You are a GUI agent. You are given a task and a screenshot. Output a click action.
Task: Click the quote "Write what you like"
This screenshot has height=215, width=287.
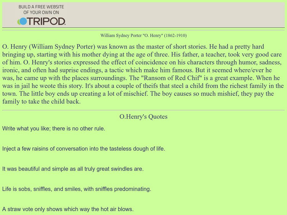click(x=53, y=128)
